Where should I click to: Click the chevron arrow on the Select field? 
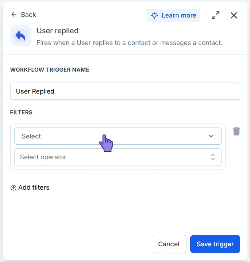[x=211, y=136]
